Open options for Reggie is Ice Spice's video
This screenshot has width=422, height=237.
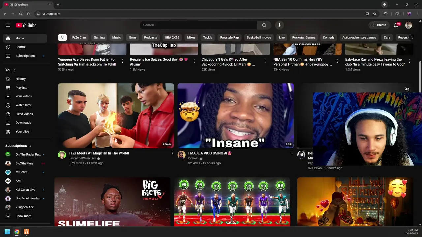click(x=194, y=61)
